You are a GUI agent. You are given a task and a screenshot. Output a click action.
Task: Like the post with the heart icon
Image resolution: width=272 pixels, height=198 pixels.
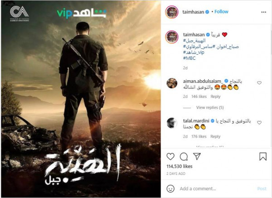pyautogui.click(x=170, y=157)
